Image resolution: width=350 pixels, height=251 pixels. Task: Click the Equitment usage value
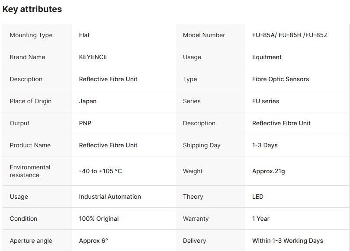point(267,57)
